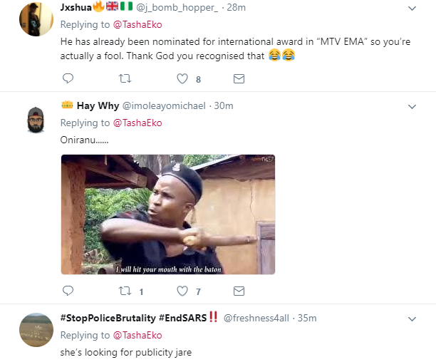Retweet Hay Why's Oniranu tweet

pos(125,291)
